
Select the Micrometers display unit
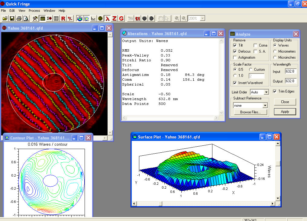(x=275, y=51)
